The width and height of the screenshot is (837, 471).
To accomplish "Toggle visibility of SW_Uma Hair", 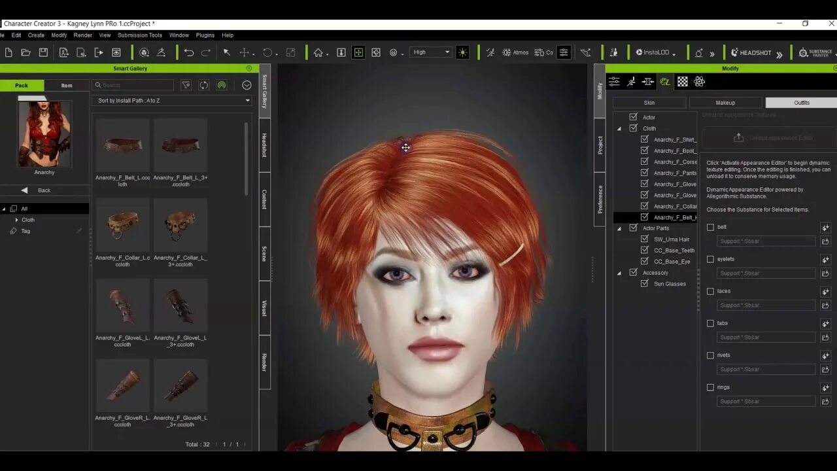I will [645, 239].
